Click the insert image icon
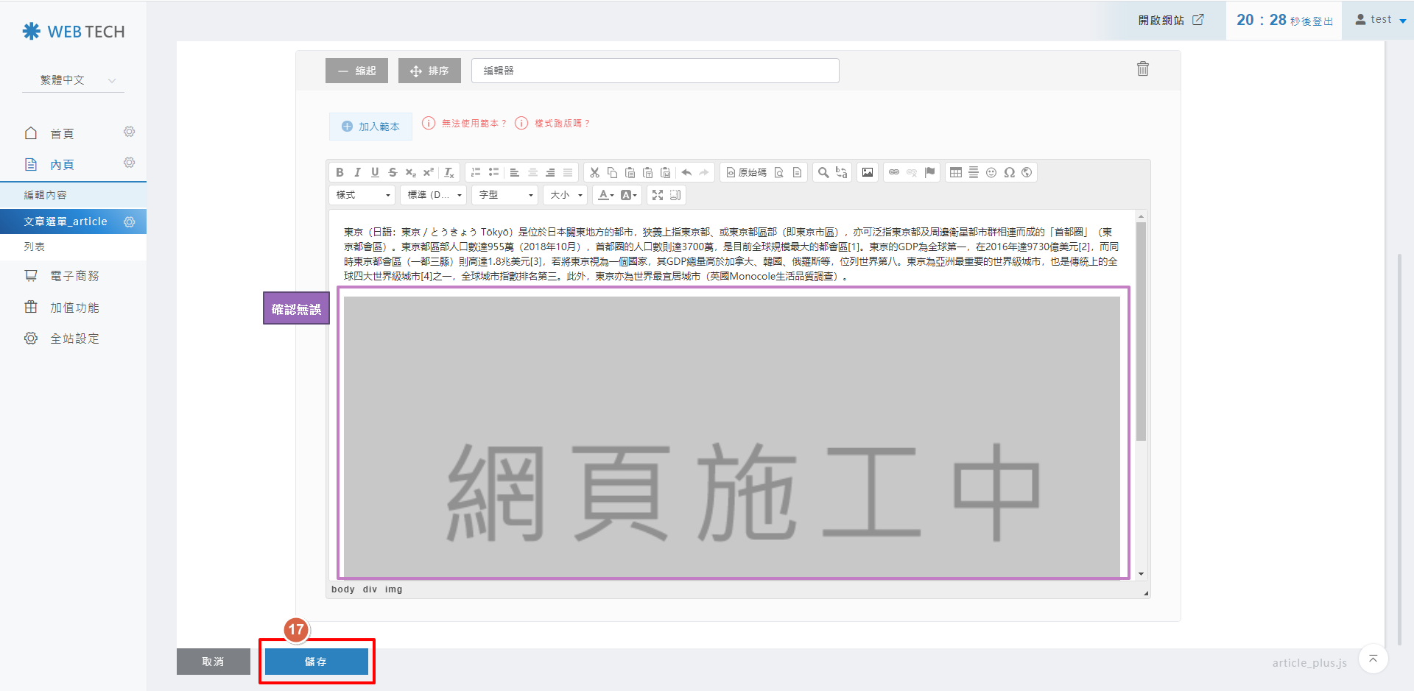Image resolution: width=1414 pixels, height=691 pixels. click(868, 172)
